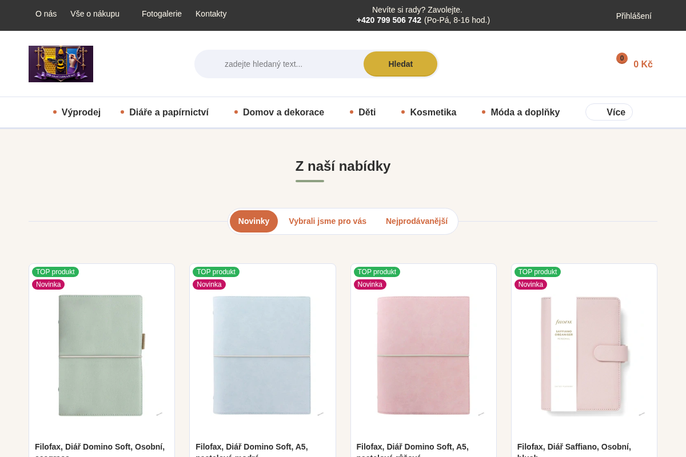Open the green Domino Soft Osobní diary image
This screenshot has height=457, width=686.
point(102,355)
